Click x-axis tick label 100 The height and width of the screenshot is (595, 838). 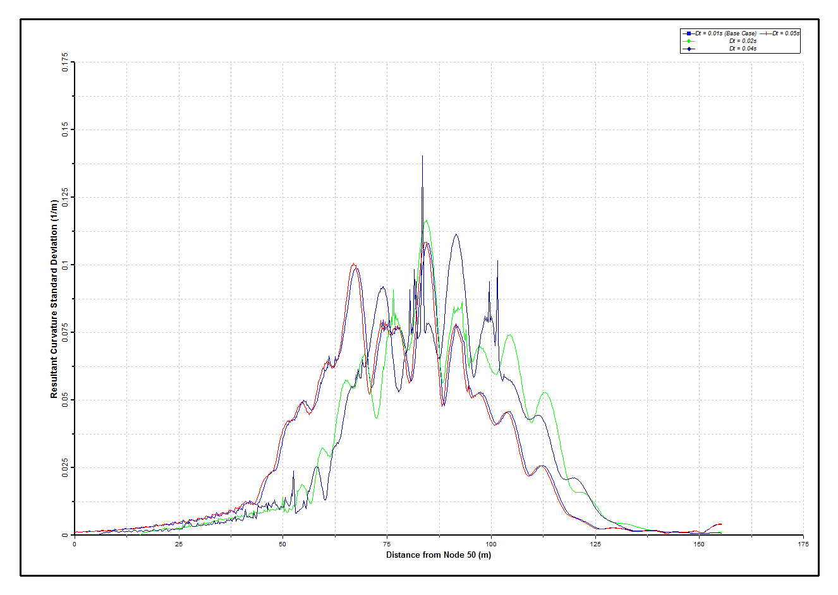491,544
